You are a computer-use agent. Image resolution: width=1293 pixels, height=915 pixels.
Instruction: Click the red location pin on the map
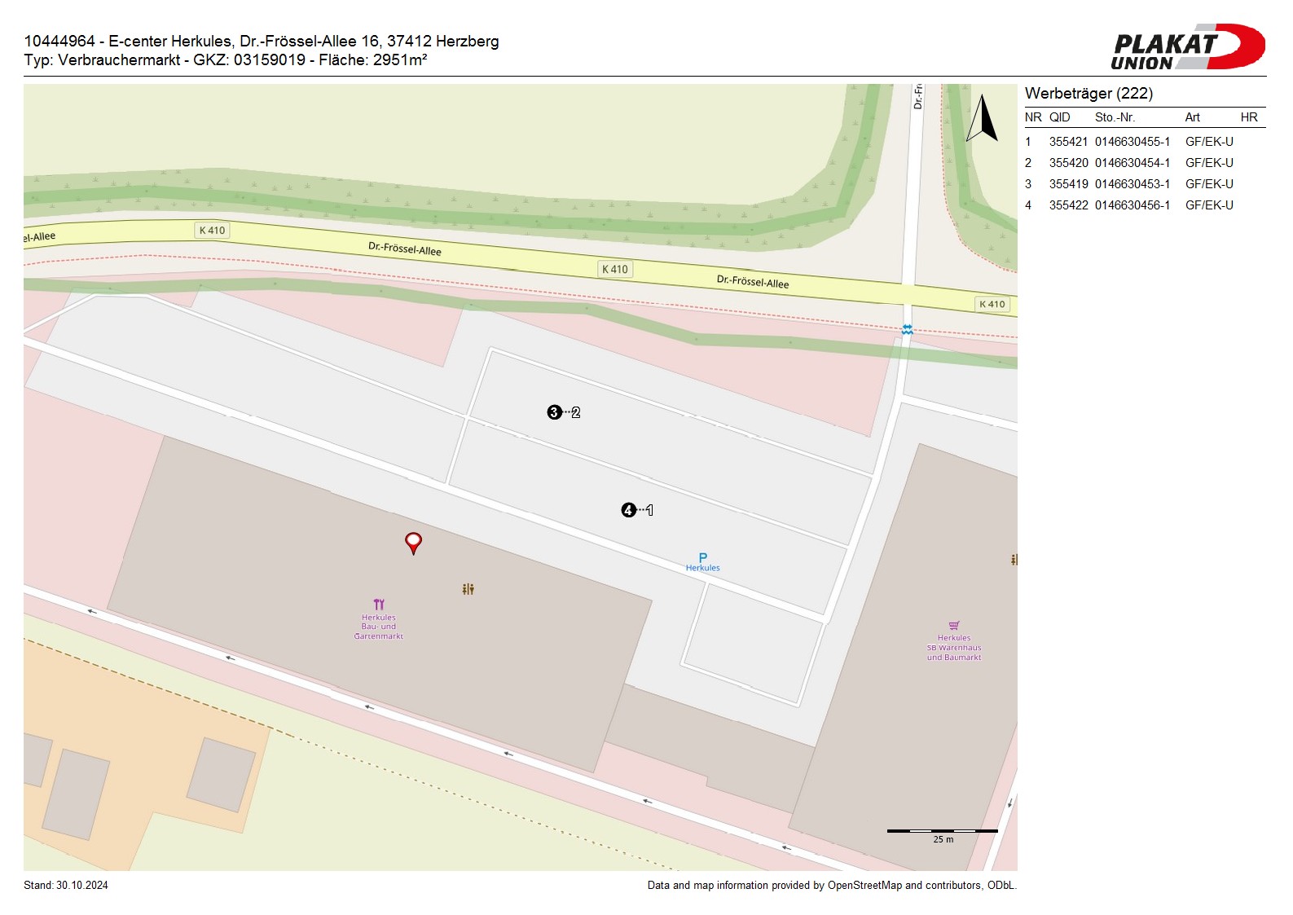[x=413, y=542]
